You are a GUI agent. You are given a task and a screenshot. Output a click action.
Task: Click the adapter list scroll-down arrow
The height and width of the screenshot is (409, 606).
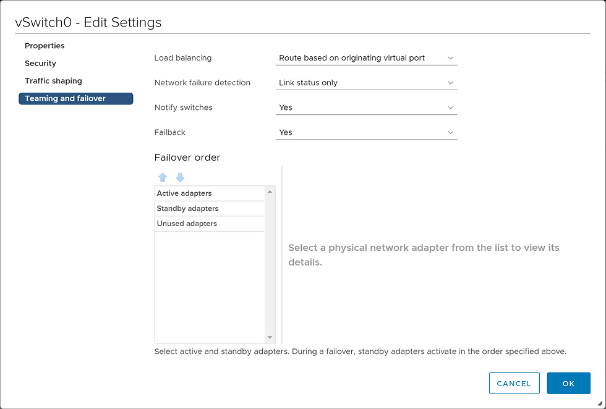tap(270, 337)
